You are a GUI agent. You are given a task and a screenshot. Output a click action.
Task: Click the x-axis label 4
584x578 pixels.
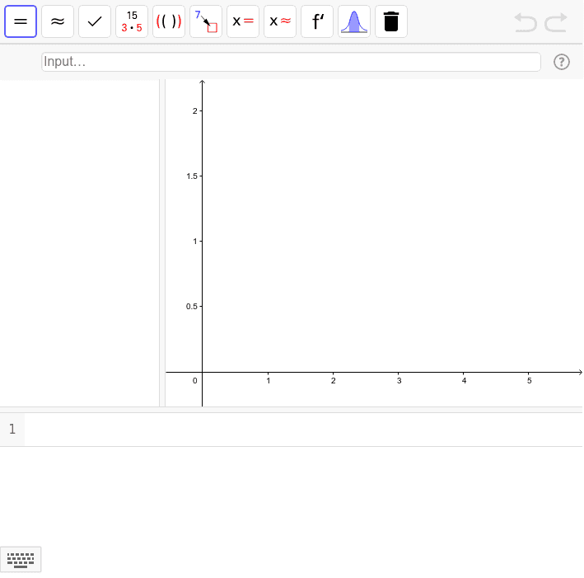click(x=464, y=381)
